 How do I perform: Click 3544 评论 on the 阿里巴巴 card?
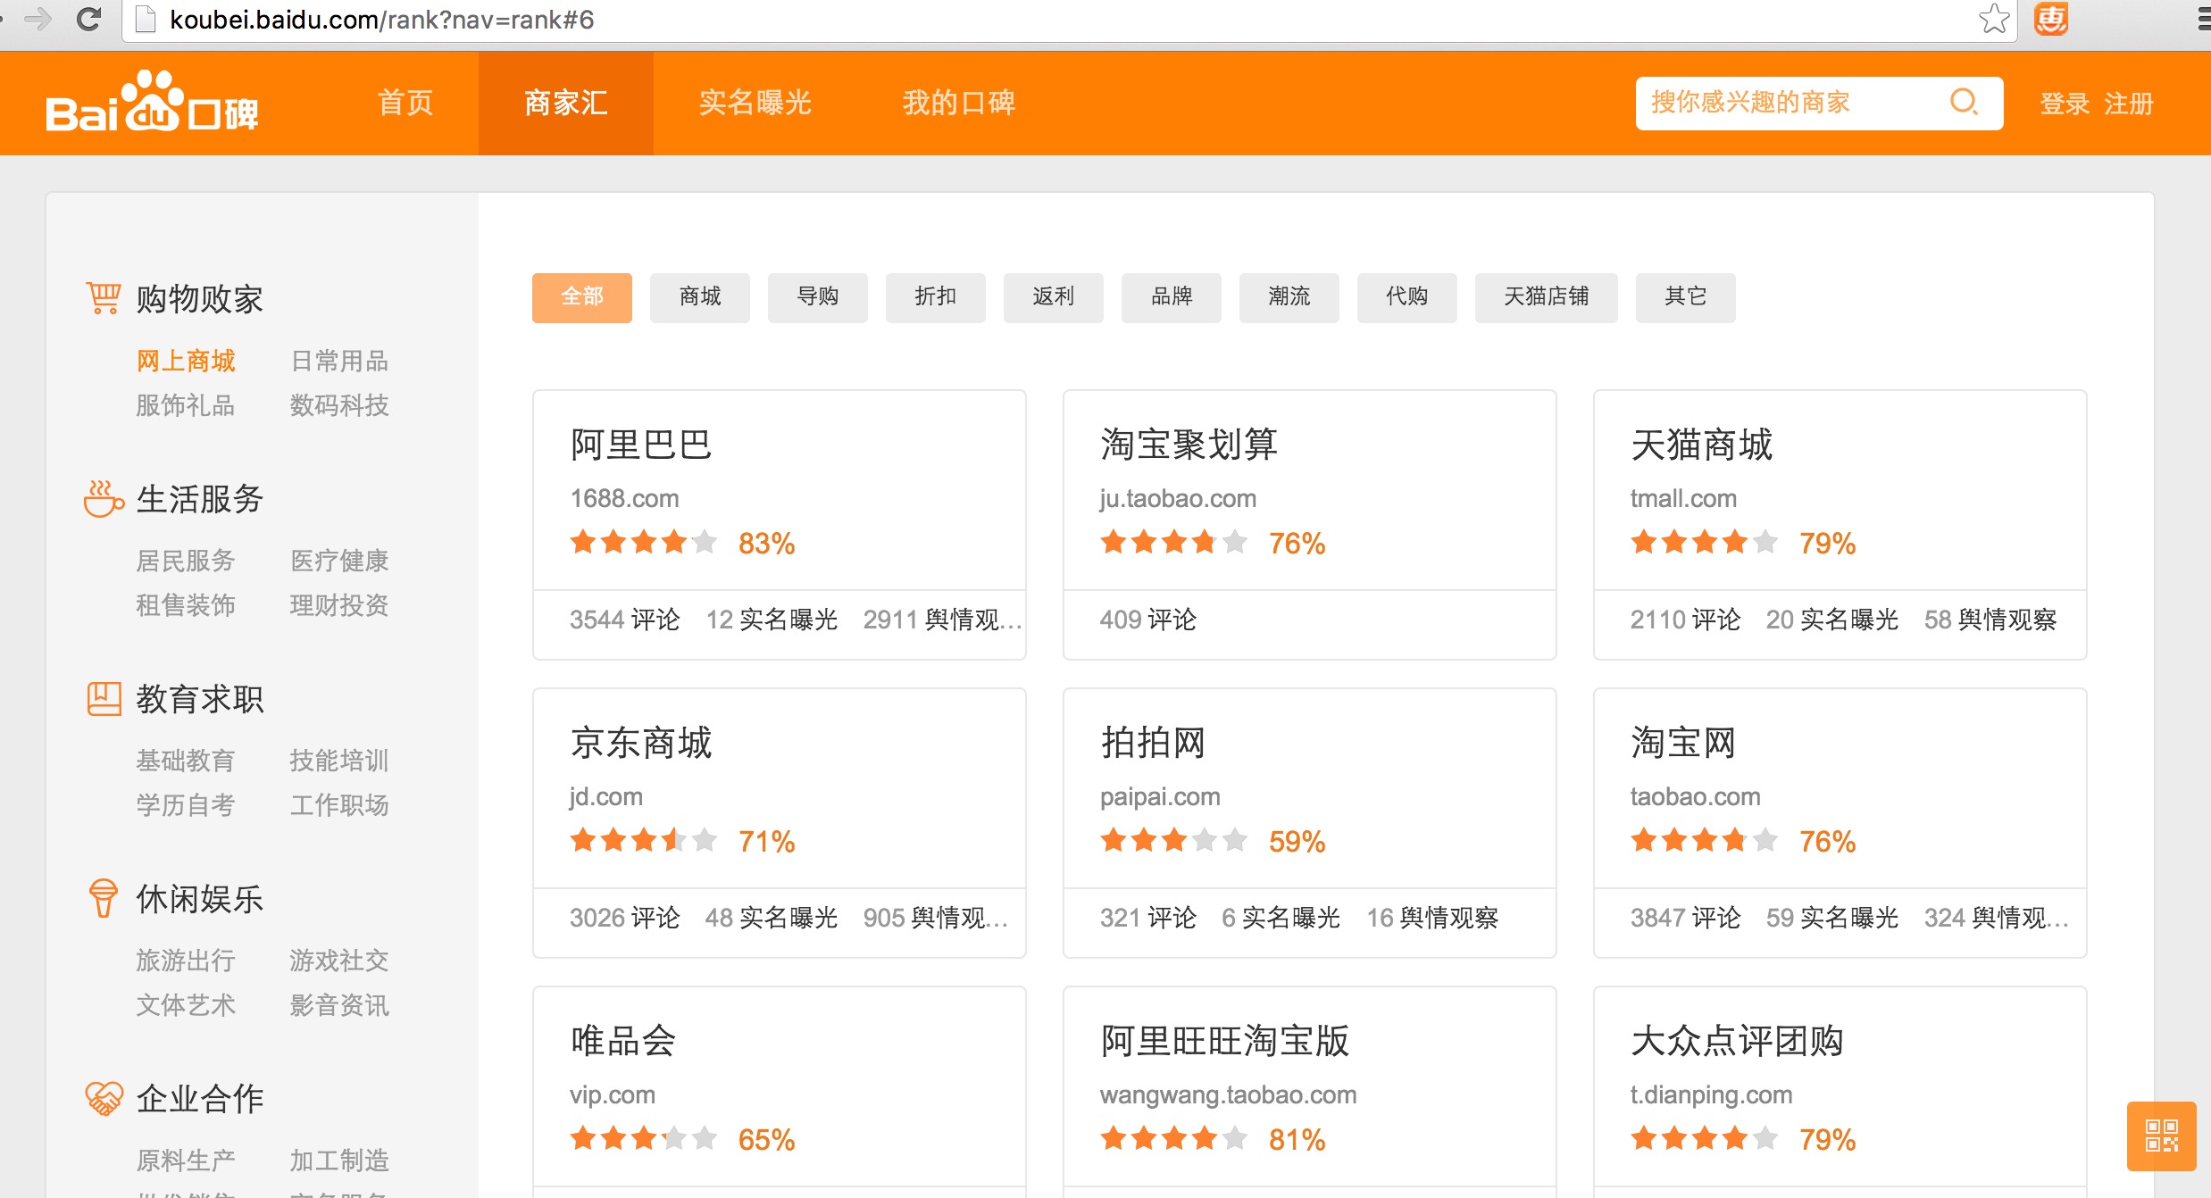(625, 620)
